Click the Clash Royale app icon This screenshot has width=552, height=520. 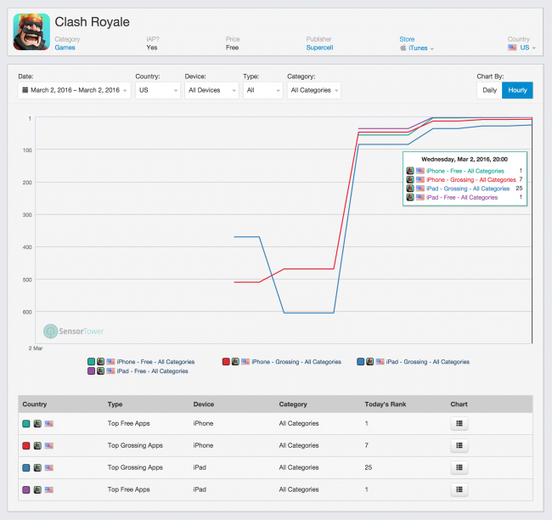(31, 31)
